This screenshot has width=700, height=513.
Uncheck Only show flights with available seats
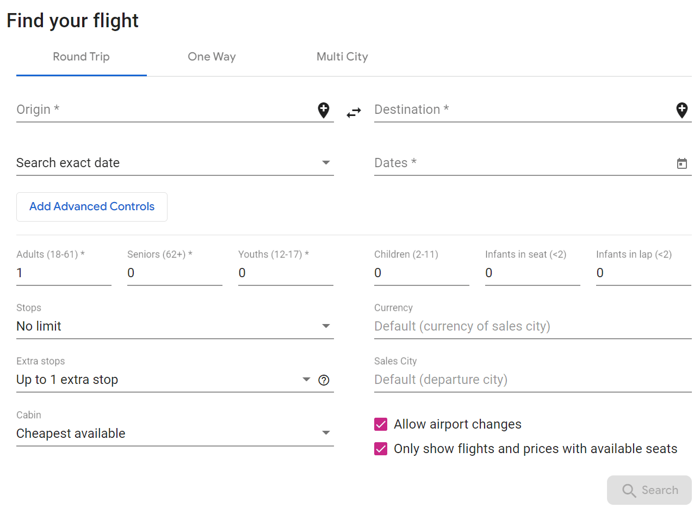click(381, 449)
